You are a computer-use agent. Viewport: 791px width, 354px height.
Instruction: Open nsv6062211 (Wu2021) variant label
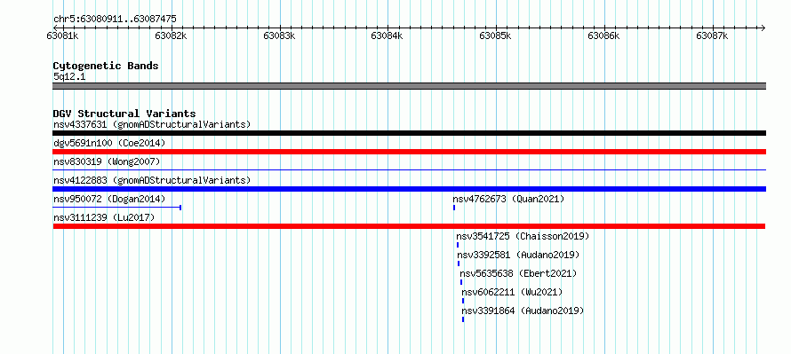point(512,292)
